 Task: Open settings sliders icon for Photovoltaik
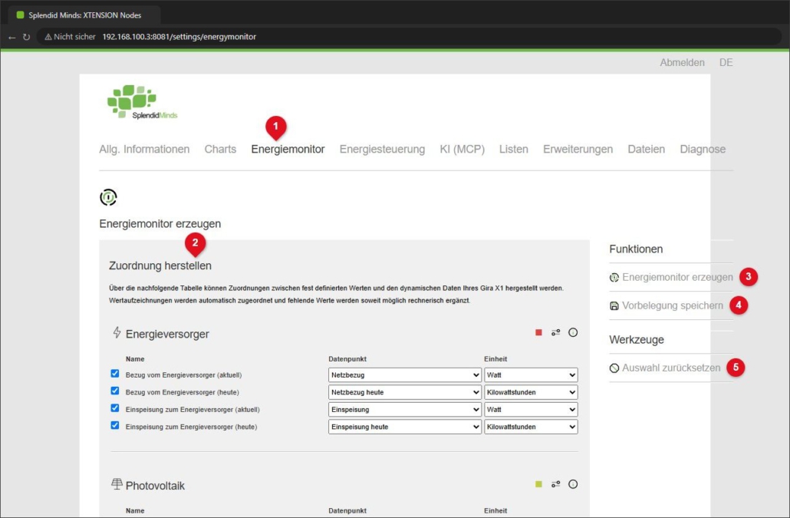tap(556, 484)
